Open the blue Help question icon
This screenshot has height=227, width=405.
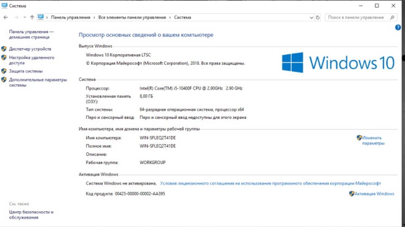click(x=398, y=28)
